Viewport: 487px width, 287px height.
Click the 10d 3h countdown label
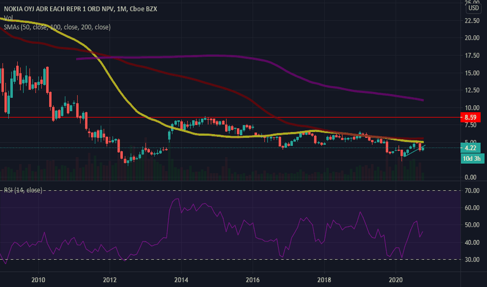[x=472, y=159]
